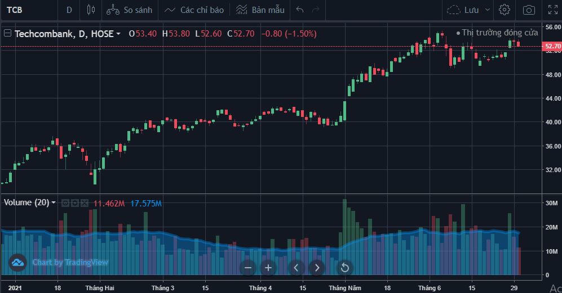The image size is (562, 293).
Task: Open chart settings gear icon
Action: [505, 10]
